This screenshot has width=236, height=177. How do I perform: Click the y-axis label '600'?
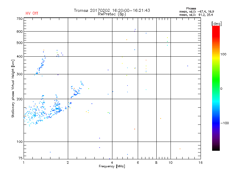19,32
